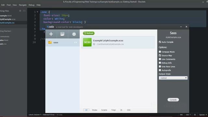The image size is (208, 117).
Task: Open the Find menu in Brackets
Action: pyautogui.click(x=9, y=5)
